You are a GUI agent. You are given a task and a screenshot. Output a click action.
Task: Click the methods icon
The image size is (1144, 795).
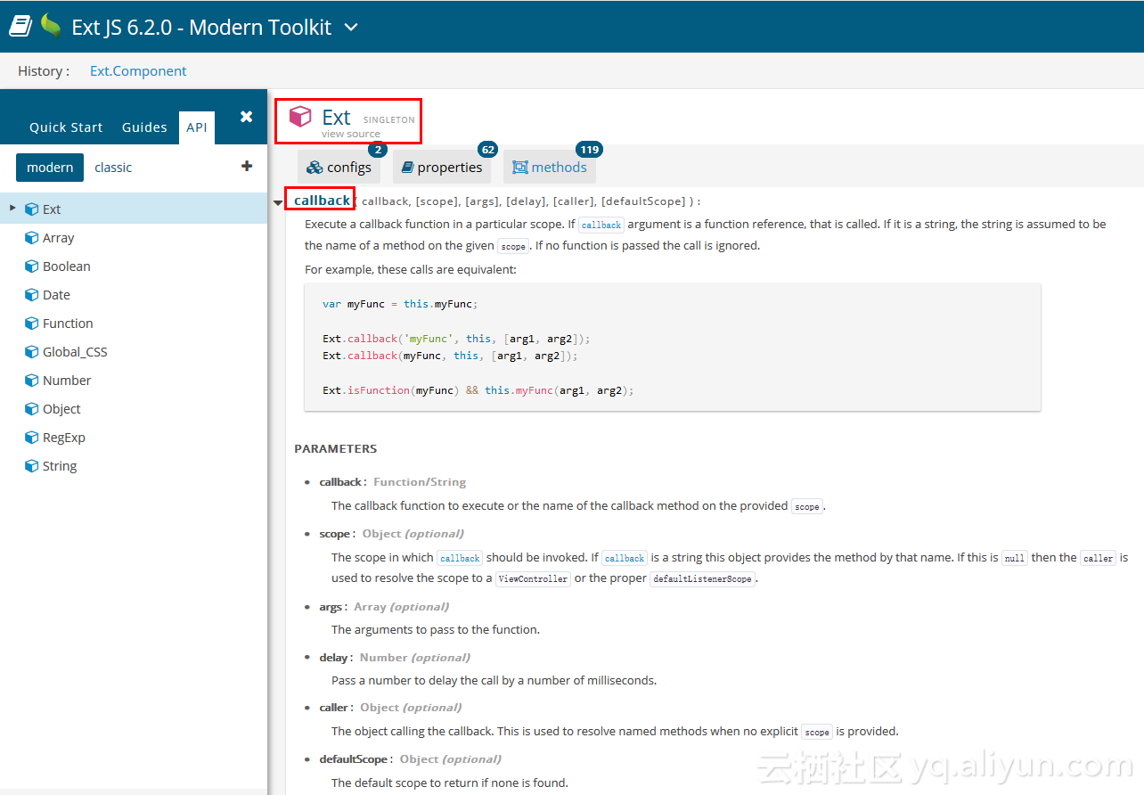pyautogui.click(x=520, y=168)
